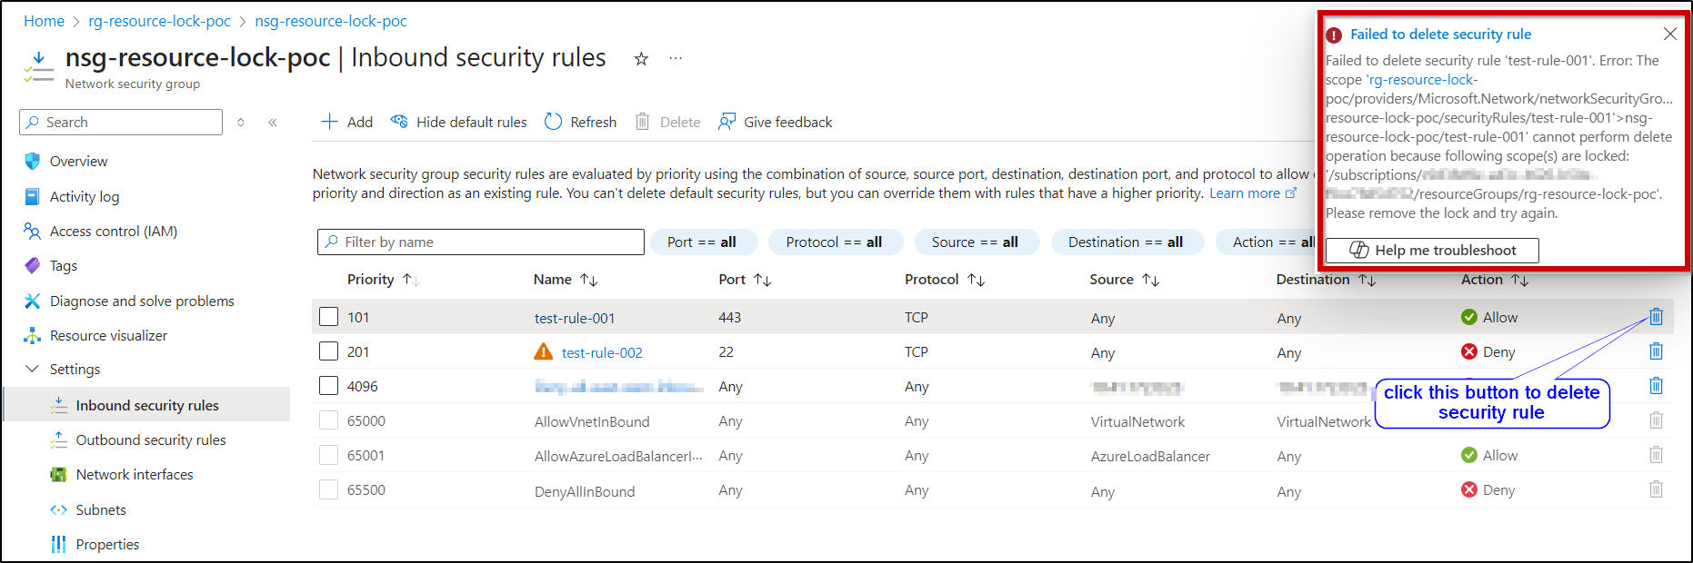1693x563 pixels.
Task: Click the Properties icon
Action: [59, 545]
